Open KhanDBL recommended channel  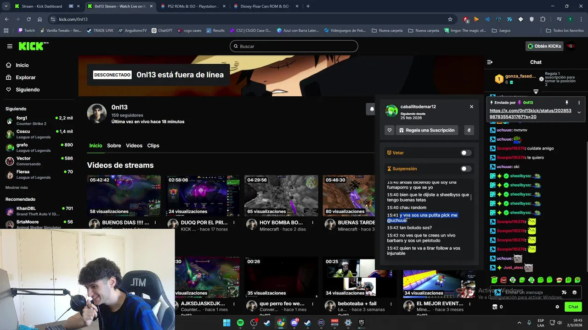point(39,211)
